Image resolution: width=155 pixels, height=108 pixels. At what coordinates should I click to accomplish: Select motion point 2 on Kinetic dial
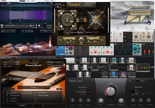coord(101,26)
